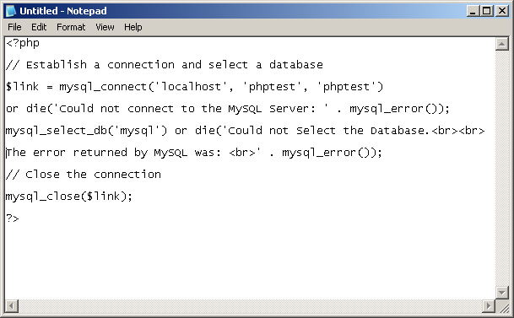Viewport: 514px width, 318px height.
Task: Open the Format menu
Action: (71, 27)
